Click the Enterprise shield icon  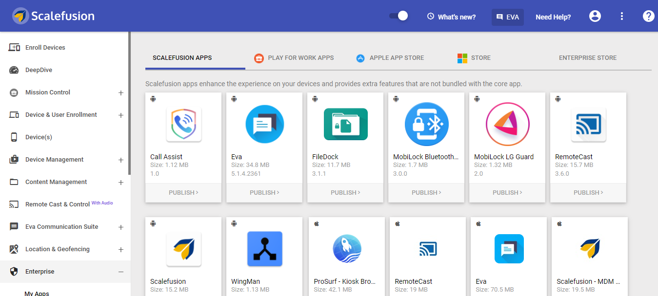tap(14, 272)
